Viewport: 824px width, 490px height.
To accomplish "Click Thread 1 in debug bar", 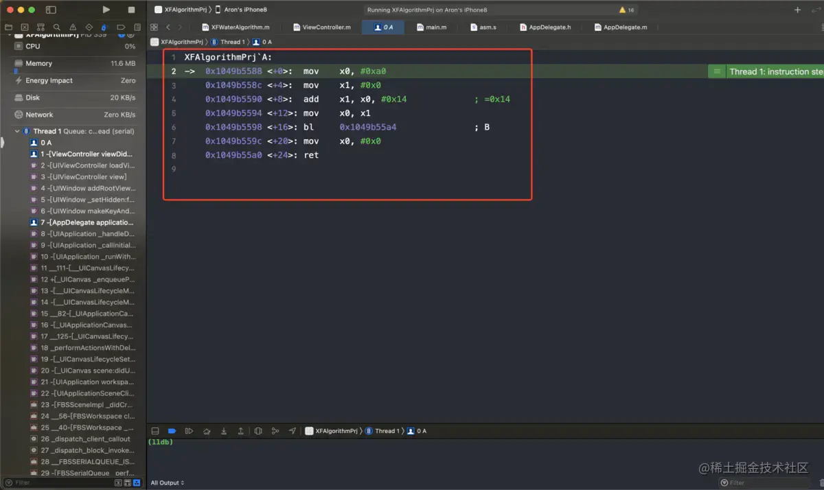I will pos(382,431).
